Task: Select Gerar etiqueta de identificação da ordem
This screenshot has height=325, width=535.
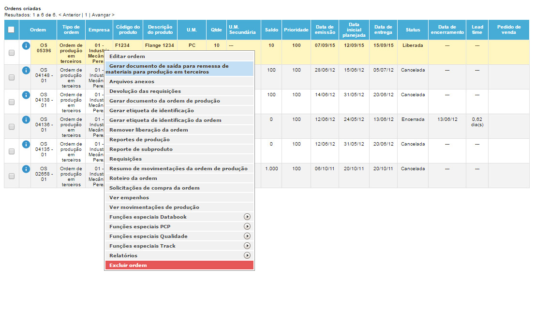Action: [x=179, y=120]
